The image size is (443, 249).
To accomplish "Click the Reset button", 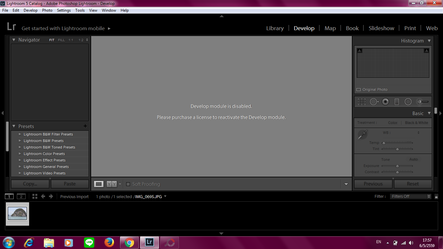I will [413, 184].
